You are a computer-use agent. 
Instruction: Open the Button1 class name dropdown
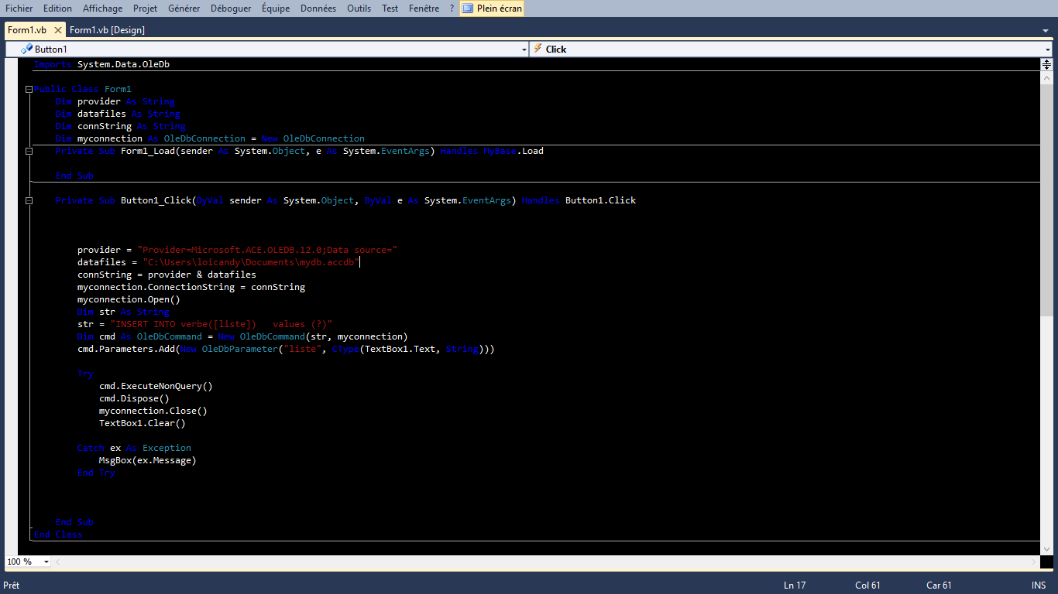tap(524, 49)
